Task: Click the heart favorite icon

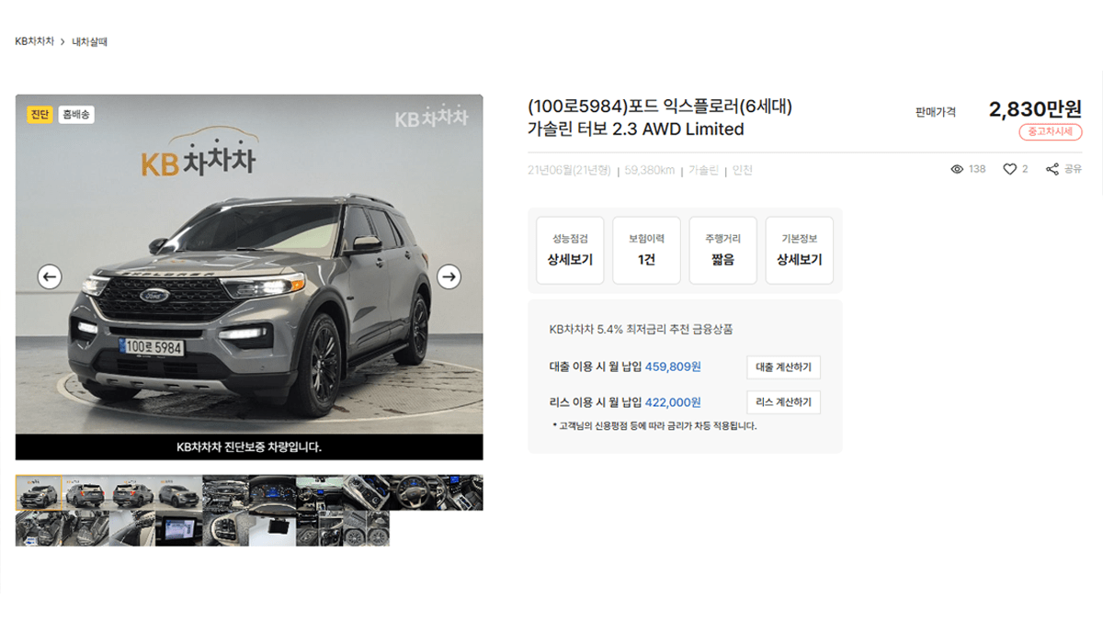Action: pyautogui.click(x=1009, y=169)
